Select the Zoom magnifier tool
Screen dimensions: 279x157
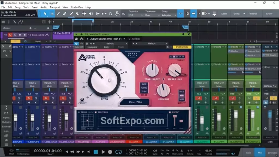(x=111, y=13)
